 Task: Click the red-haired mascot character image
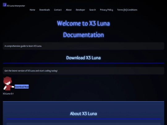(x=8, y=83)
